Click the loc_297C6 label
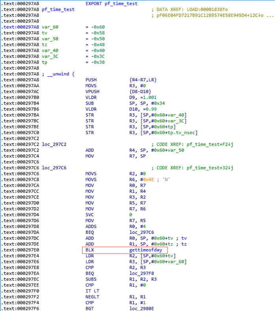Image resolution: width=275 pixels, height=311 pixels. (54, 168)
